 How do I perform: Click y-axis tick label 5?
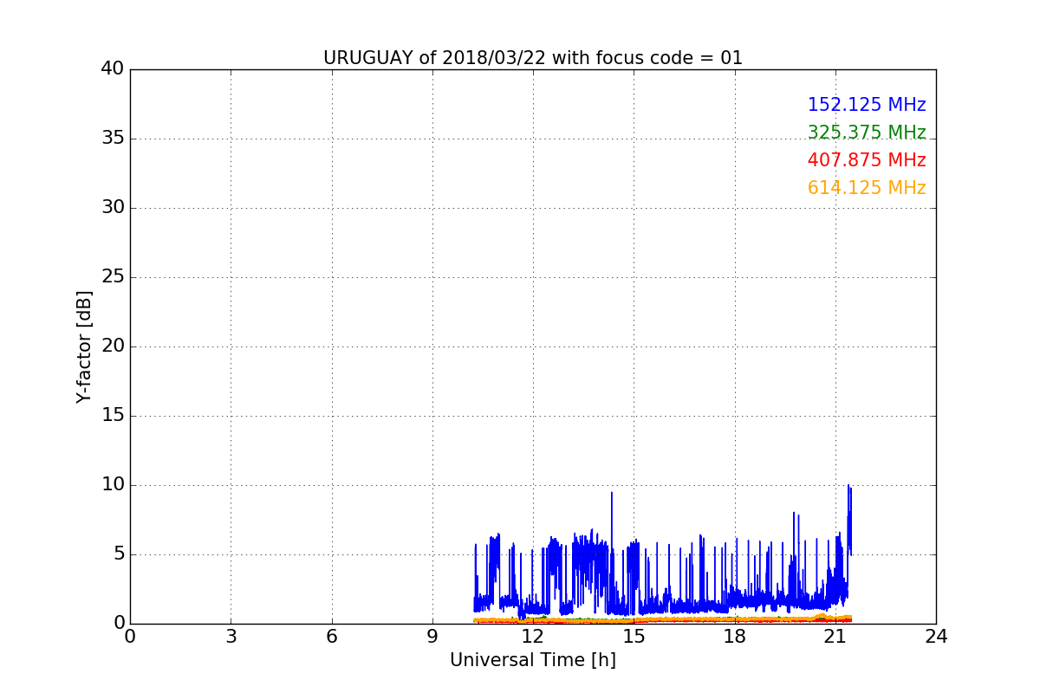point(119,554)
